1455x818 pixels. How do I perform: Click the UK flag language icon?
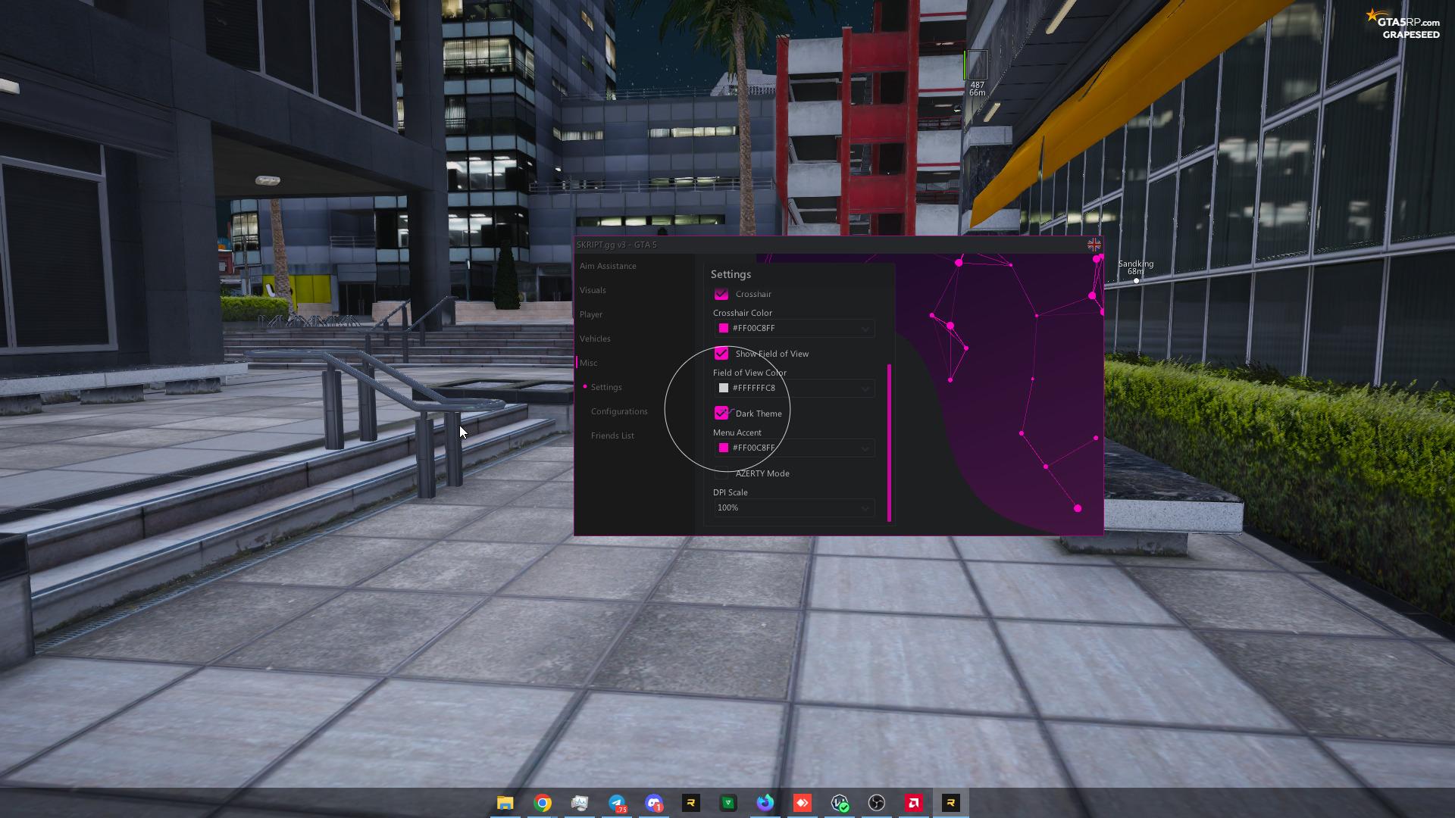click(x=1094, y=245)
